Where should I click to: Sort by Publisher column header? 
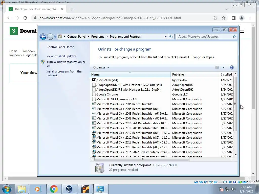195,75
